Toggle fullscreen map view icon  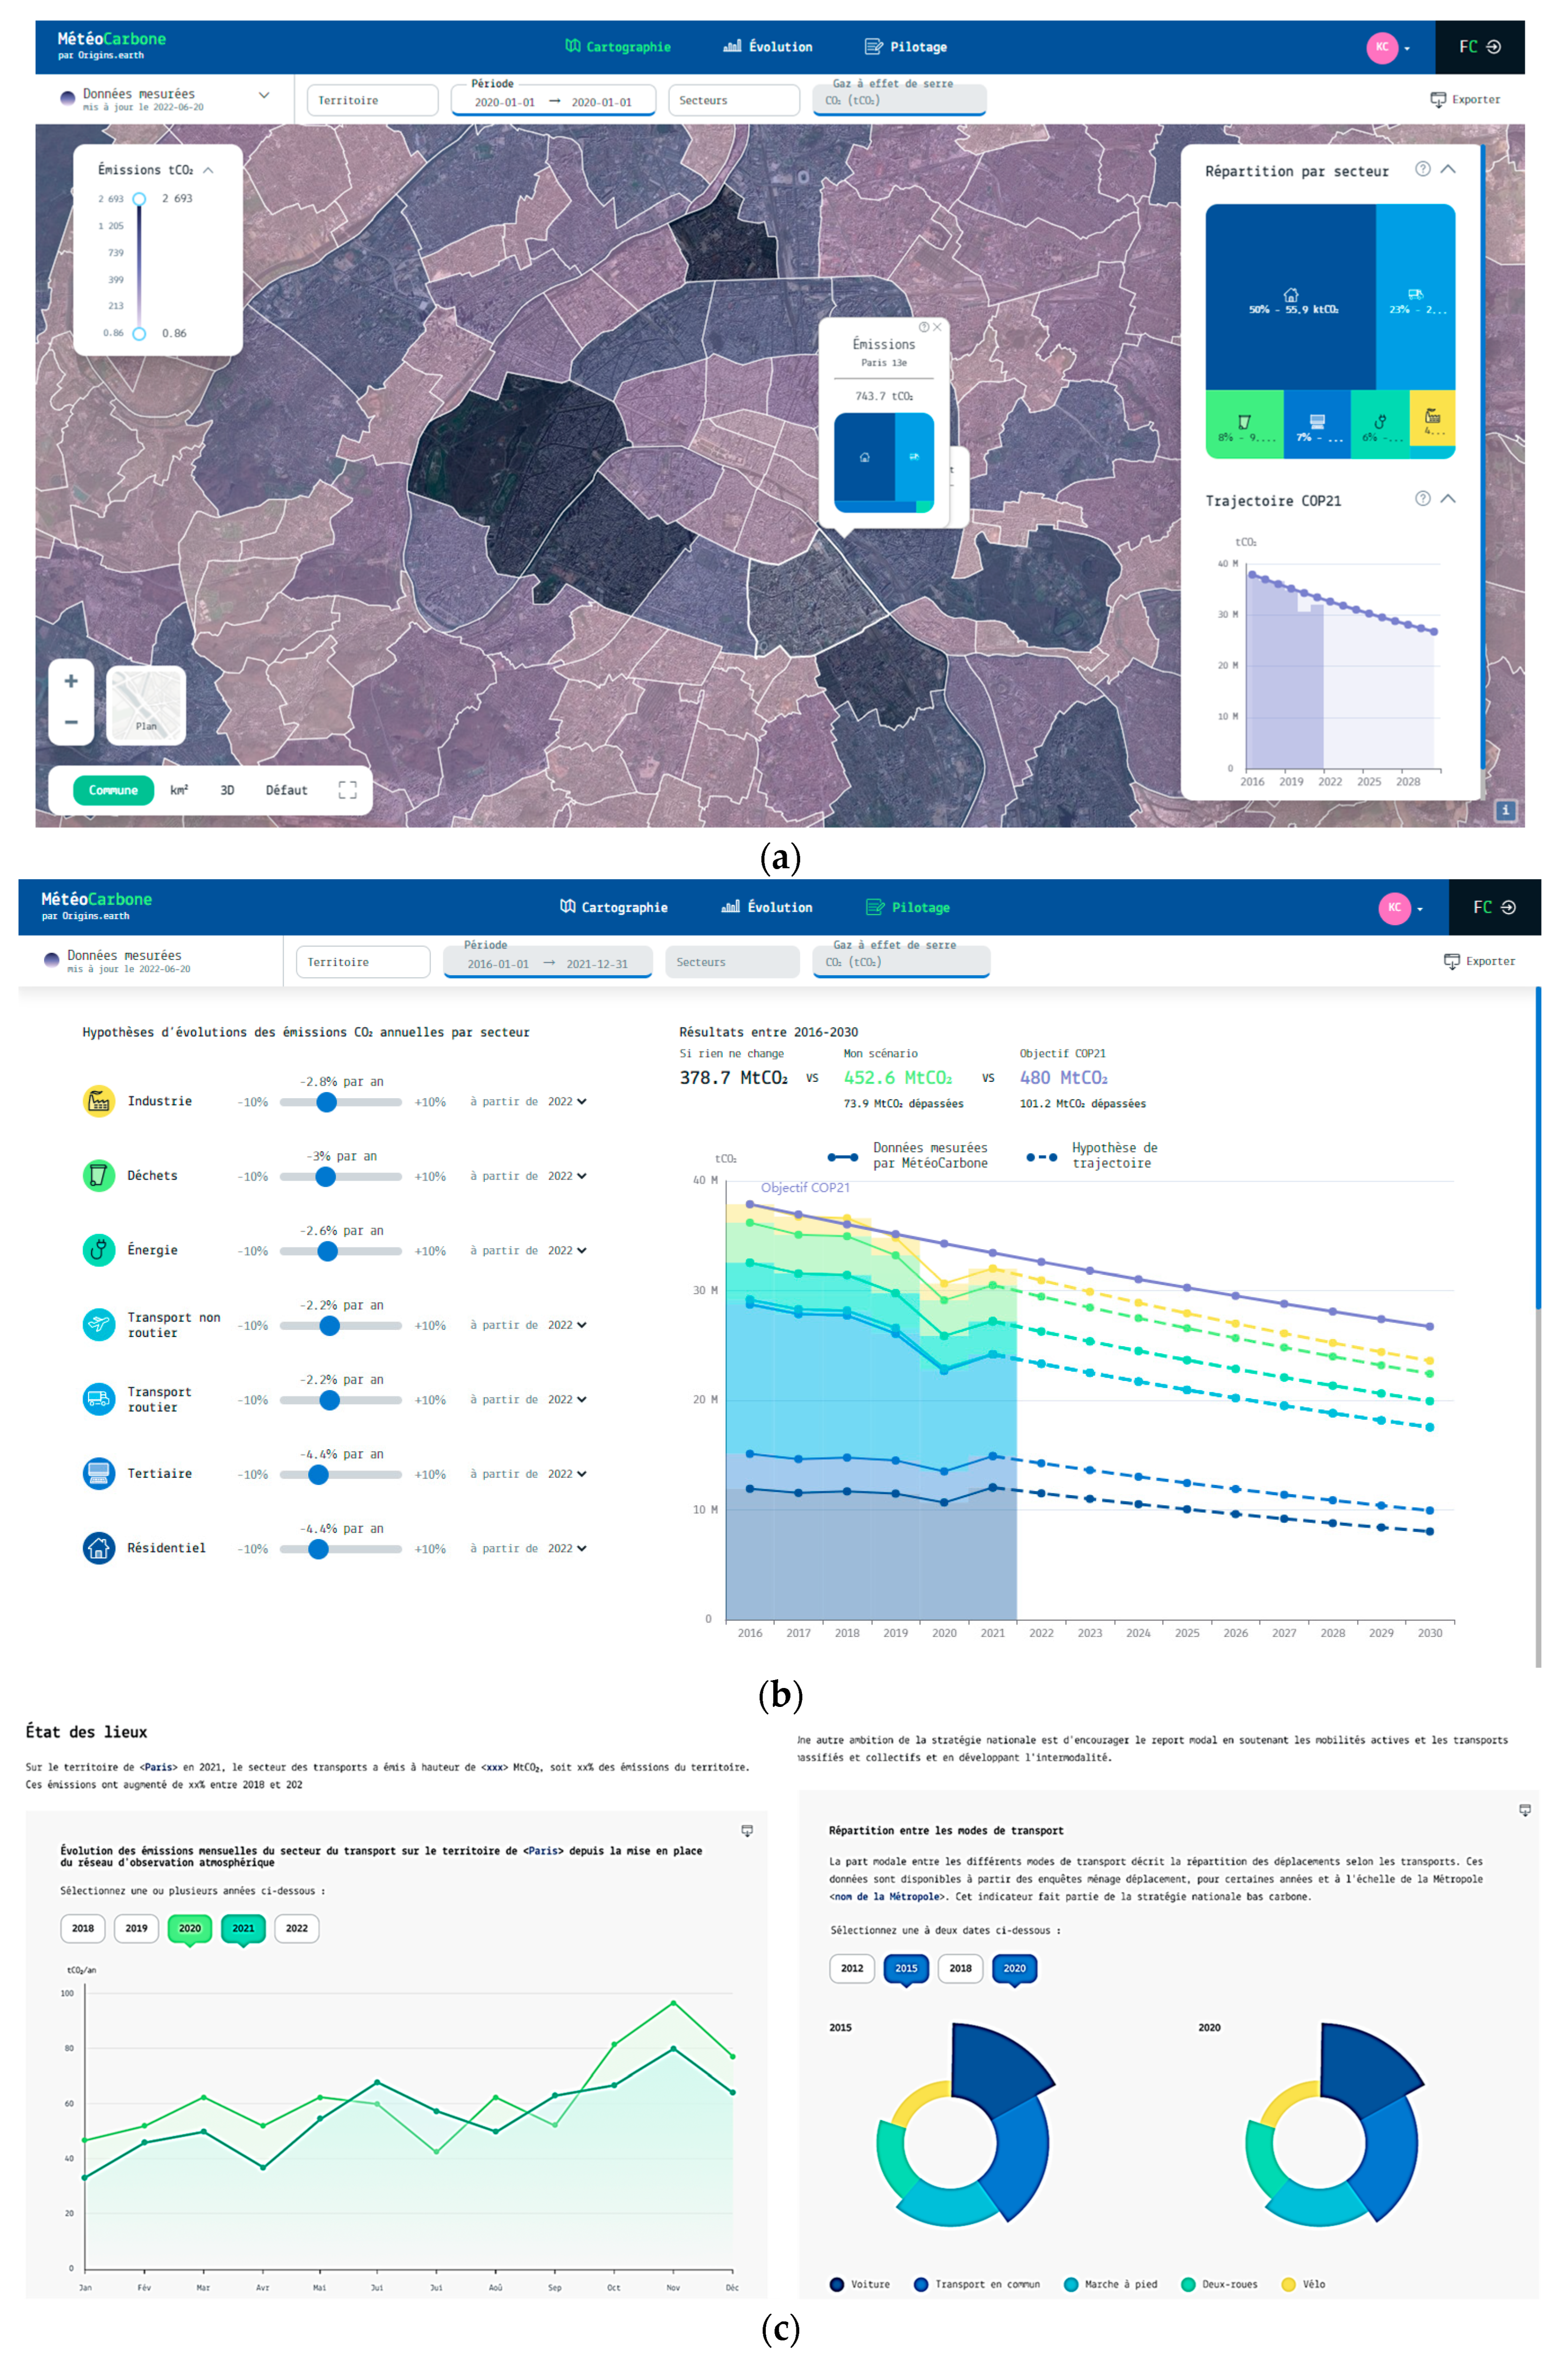click(347, 790)
